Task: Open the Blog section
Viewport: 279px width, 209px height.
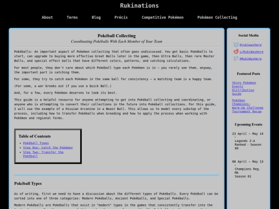Action: 96,18
